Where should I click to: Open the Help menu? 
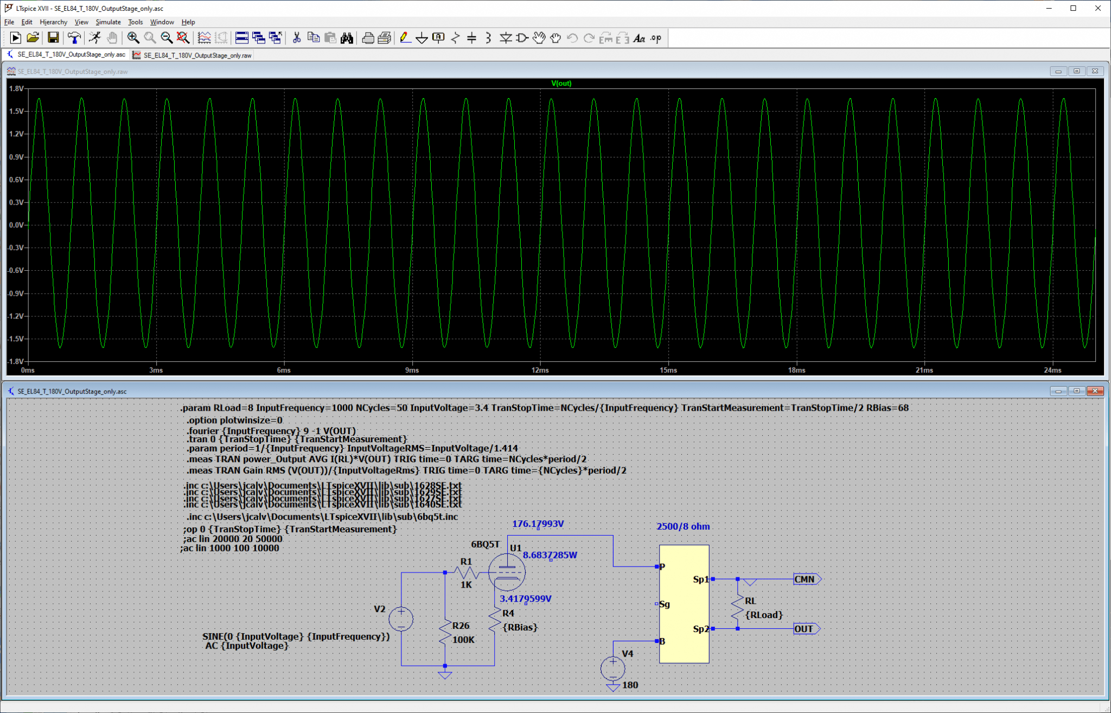[188, 22]
